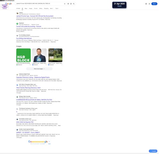Click the Google logo to go home

(x=8, y=4)
